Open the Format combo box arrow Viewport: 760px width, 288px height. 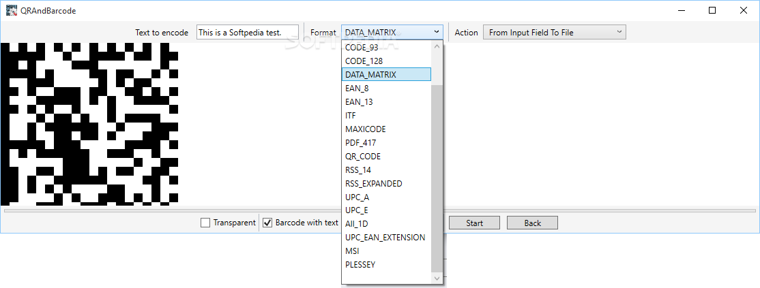436,32
